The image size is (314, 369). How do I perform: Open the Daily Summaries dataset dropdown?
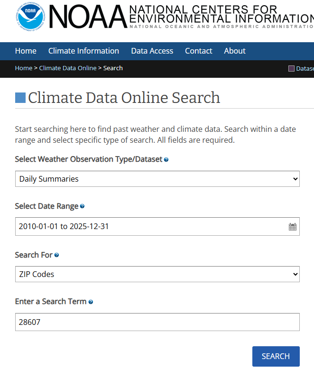pyautogui.click(x=157, y=179)
